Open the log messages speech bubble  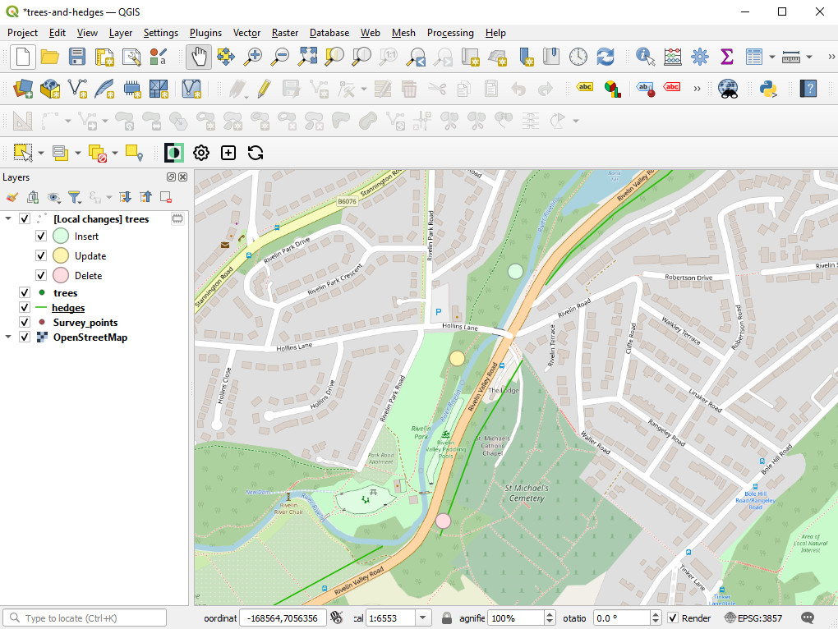click(x=808, y=618)
